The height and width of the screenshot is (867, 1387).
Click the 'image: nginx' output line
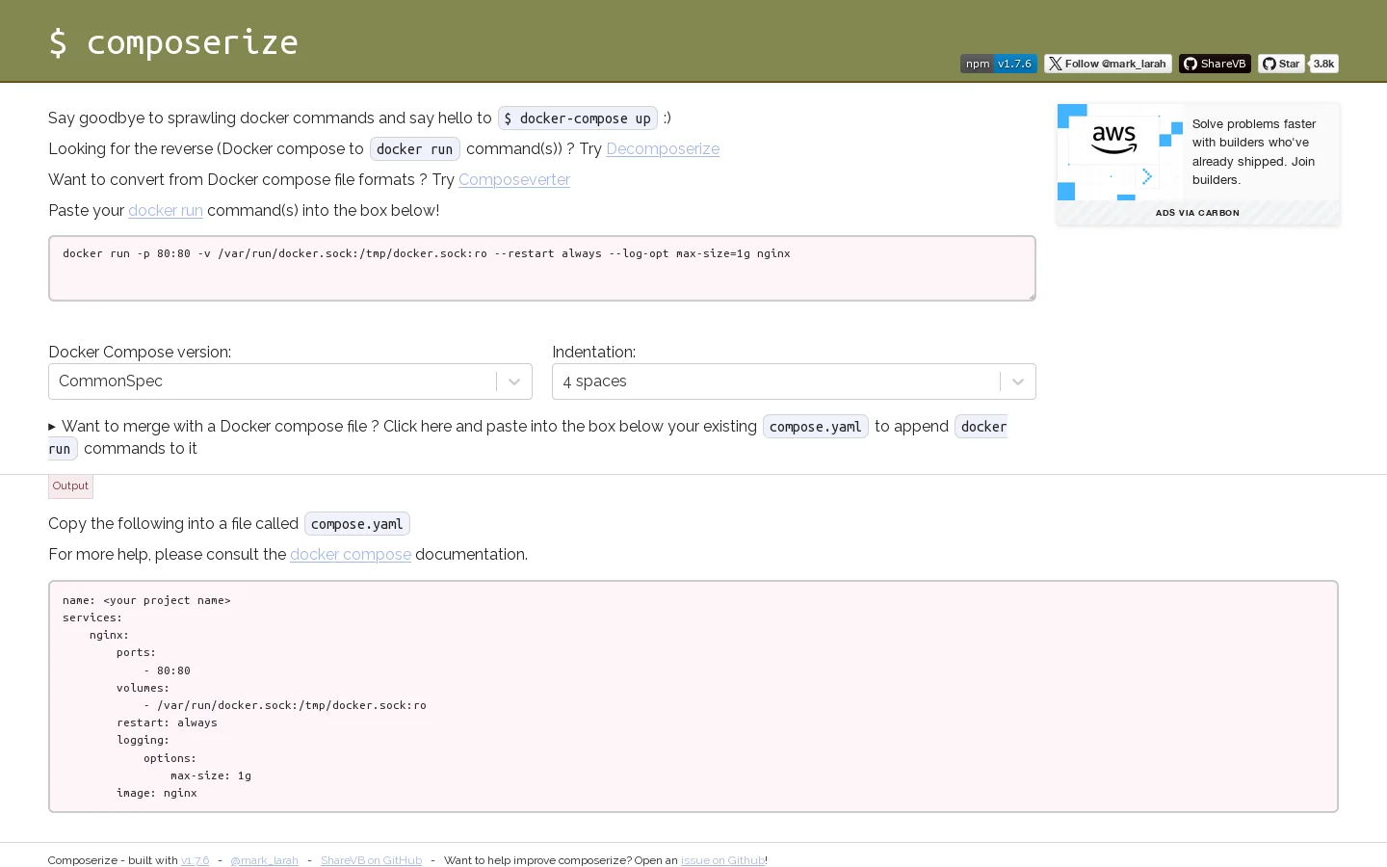pos(157,793)
